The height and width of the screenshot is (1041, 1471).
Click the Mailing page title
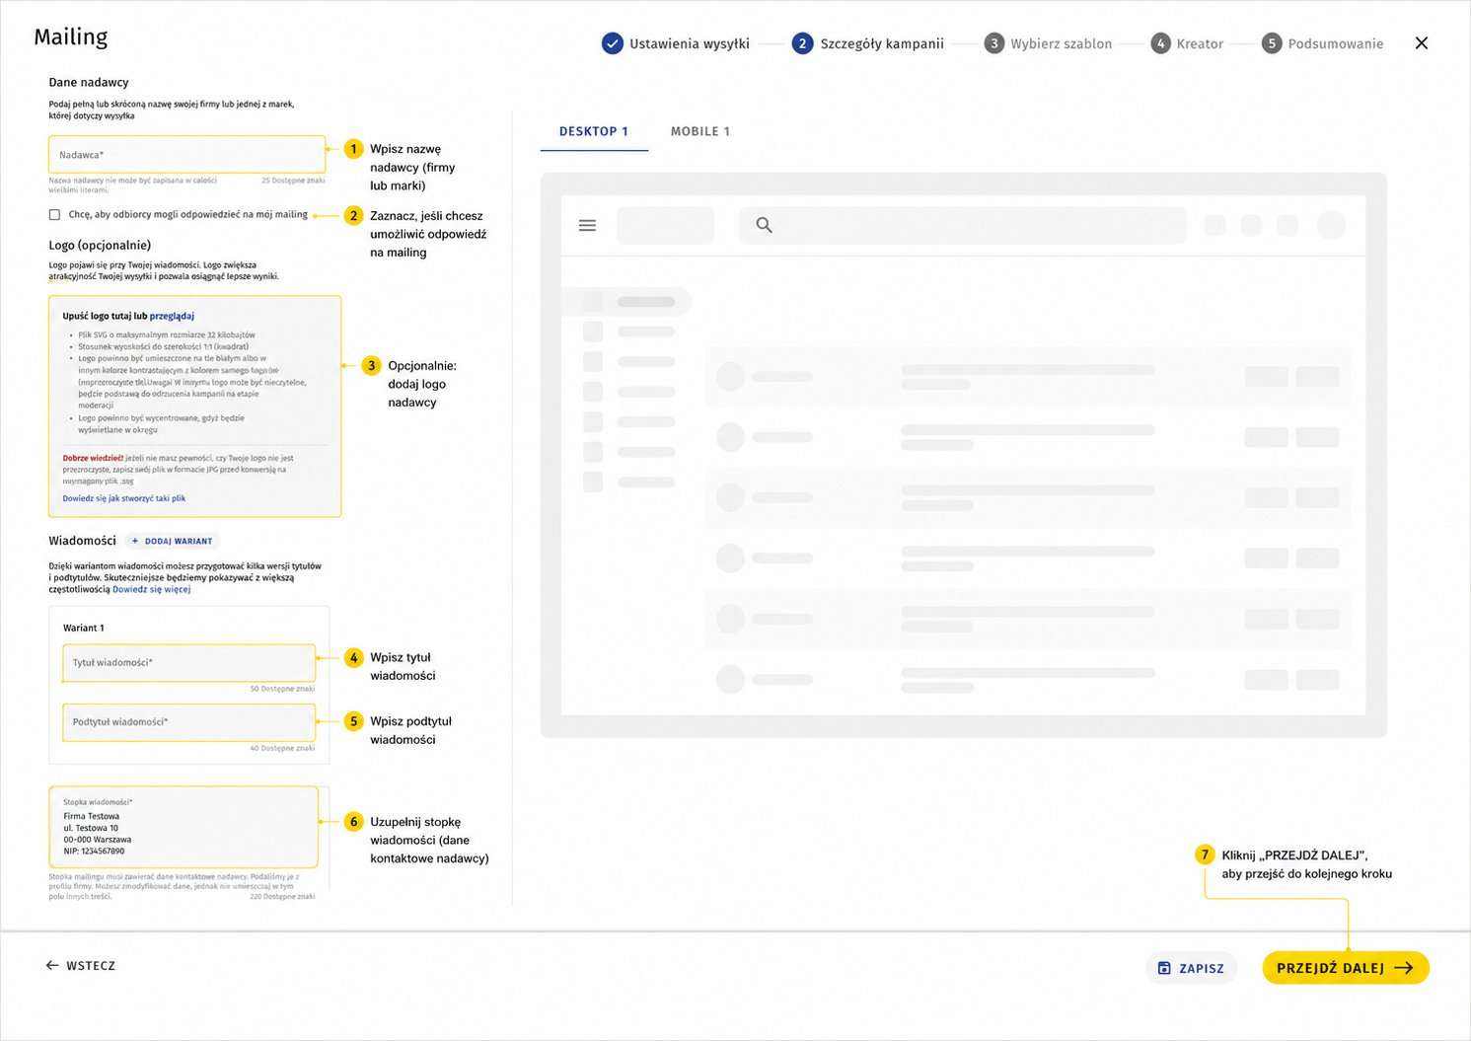(x=71, y=37)
